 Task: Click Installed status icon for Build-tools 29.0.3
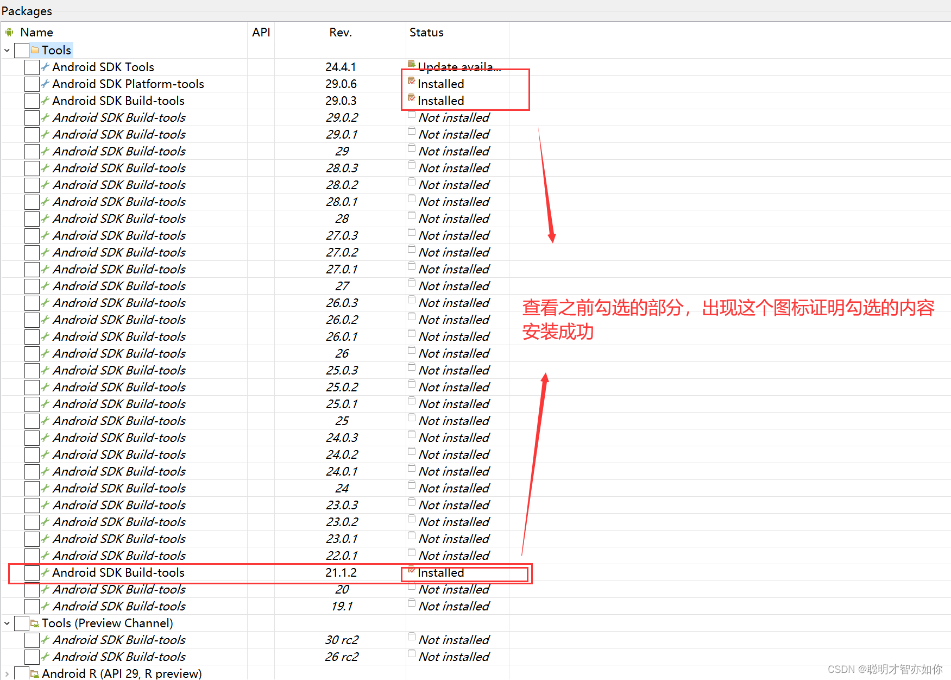412,98
